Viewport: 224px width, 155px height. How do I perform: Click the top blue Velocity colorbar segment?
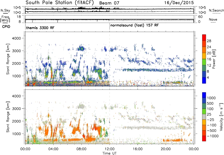(204, 95)
